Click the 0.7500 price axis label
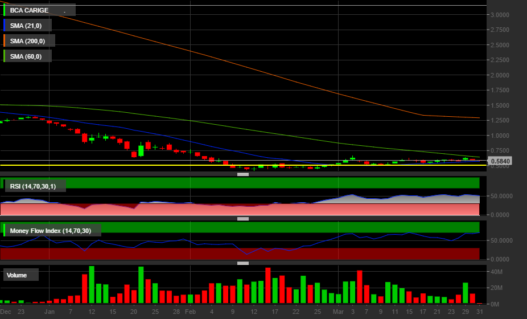 point(500,151)
